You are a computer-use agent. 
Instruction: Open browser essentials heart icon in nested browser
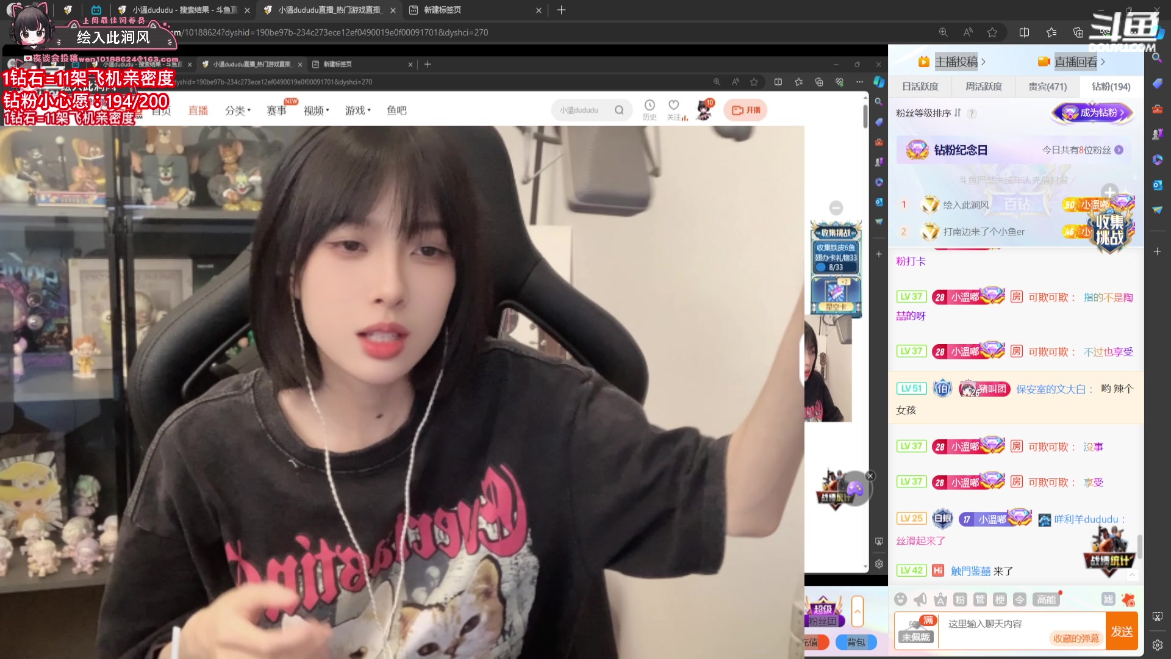839,82
